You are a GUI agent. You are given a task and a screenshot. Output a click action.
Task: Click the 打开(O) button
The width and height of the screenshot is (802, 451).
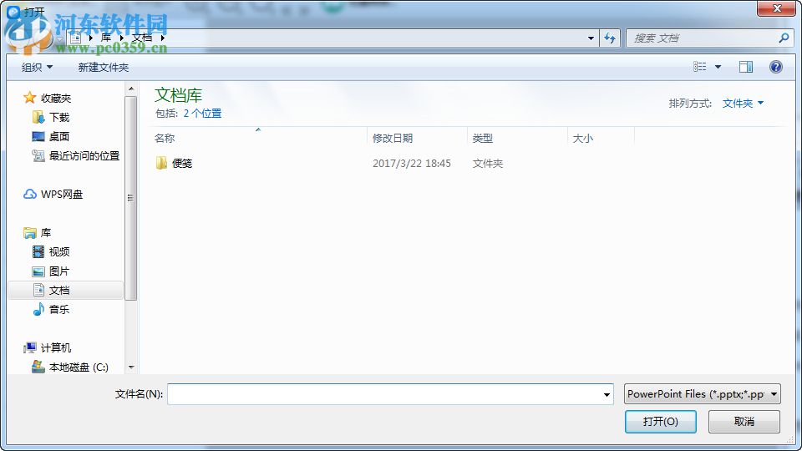(660, 421)
